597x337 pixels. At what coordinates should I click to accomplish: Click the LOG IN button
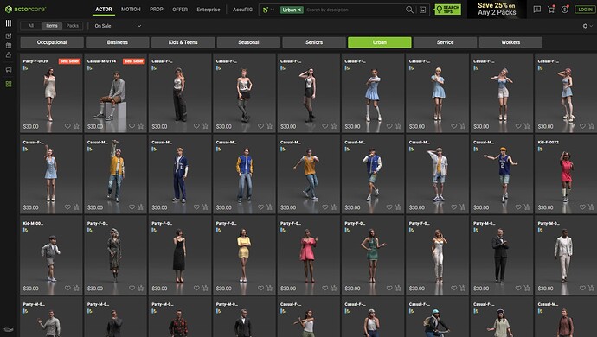coord(585,10)
